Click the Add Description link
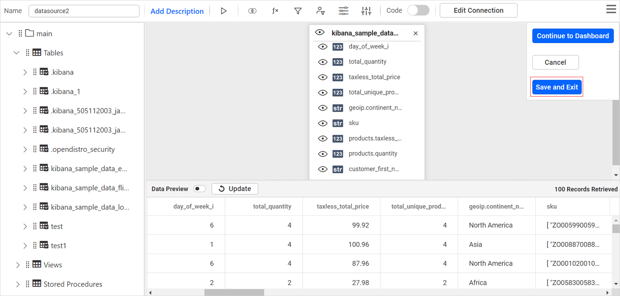Viewport: 620px width, 296px height. click(x=177, y=11)
